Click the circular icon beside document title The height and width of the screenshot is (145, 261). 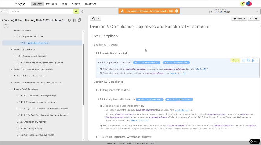(69, 20)
